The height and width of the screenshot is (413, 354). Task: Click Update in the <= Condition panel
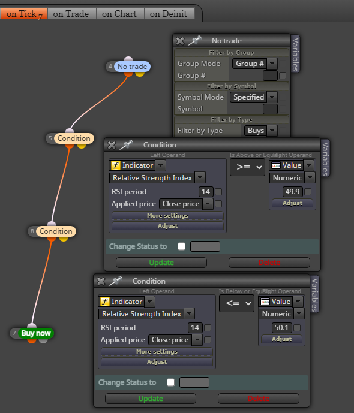pyautogui.click(x=151, y=399)
